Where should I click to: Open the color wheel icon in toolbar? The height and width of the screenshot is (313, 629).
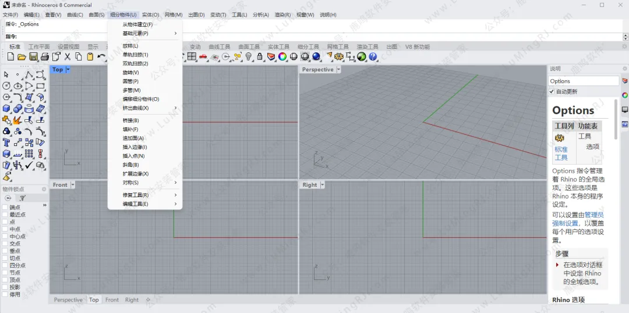[282, 56]
